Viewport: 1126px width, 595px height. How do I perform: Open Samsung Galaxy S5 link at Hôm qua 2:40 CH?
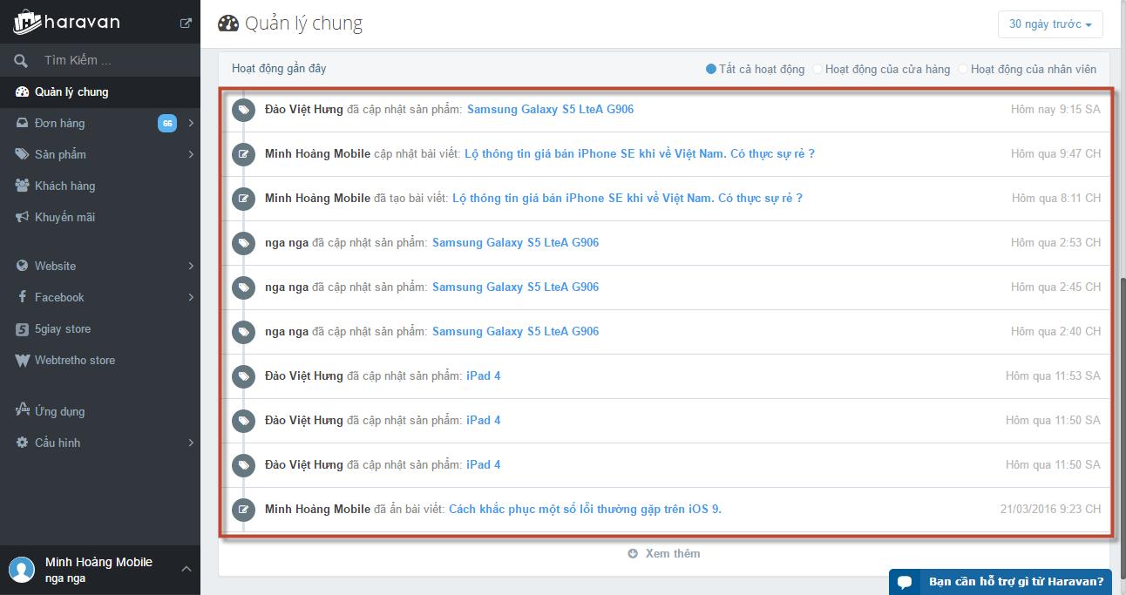pyautogui.click(x=515, y=332)
